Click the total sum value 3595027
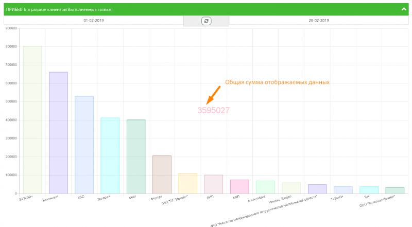The height and width of the screenshot is (227, 412). coord(213,110)
